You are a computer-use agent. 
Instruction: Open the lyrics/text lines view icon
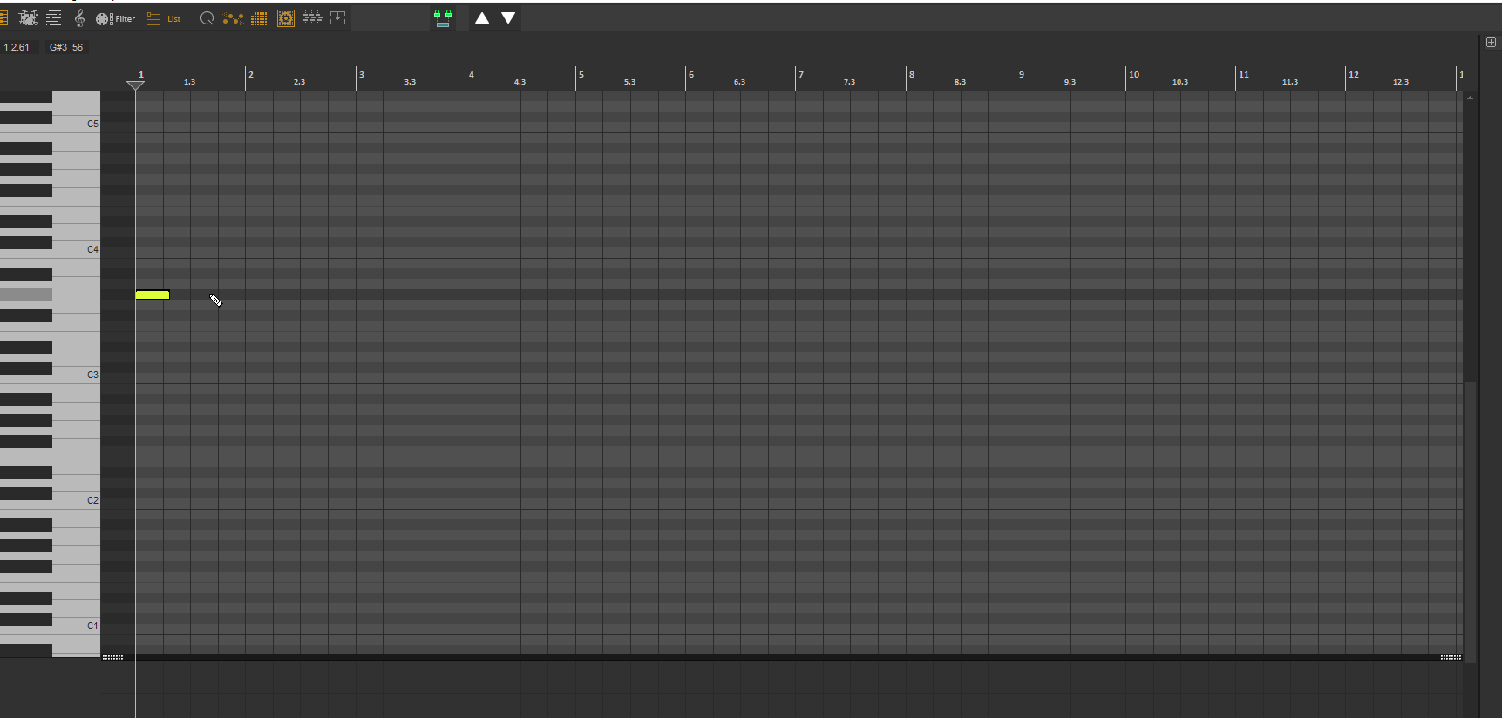[54, 18]
